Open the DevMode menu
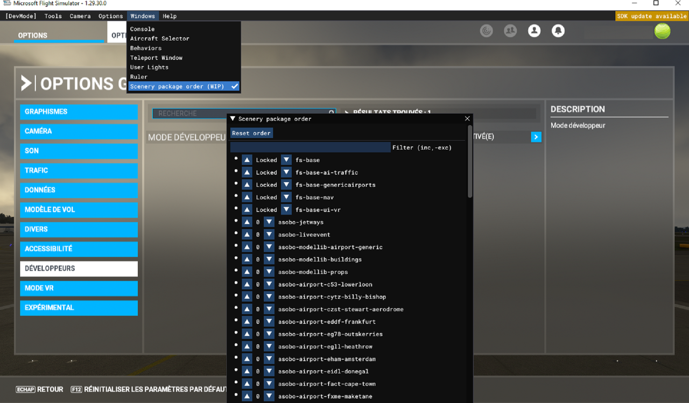Viewport: 689px width, 403px height. 21,16
